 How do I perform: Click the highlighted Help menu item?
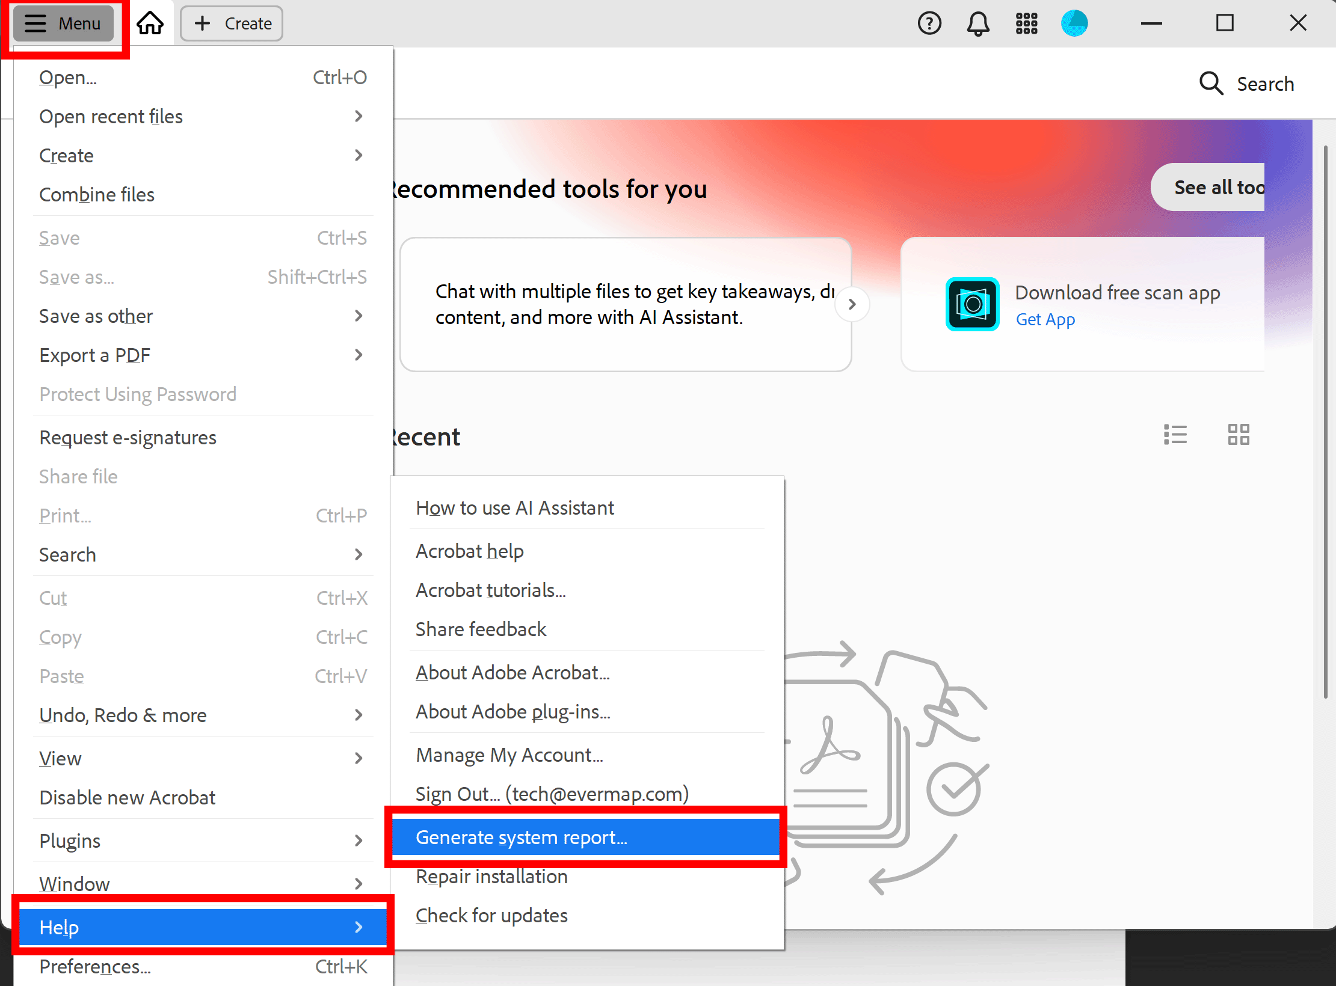tap(203, 927)
